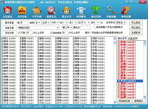The width and height of the screenshot is (148, 109).
Task: Click the 只起 score input field
Action: (x=29, y=33)
